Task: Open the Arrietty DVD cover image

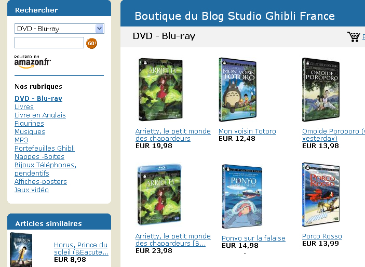Action: coord(160,89)
